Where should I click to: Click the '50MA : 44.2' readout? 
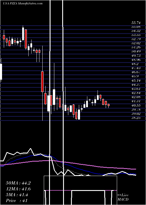(x=18, y=183)
